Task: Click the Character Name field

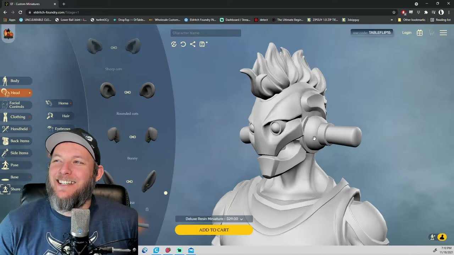Action: tap(206, 33)
